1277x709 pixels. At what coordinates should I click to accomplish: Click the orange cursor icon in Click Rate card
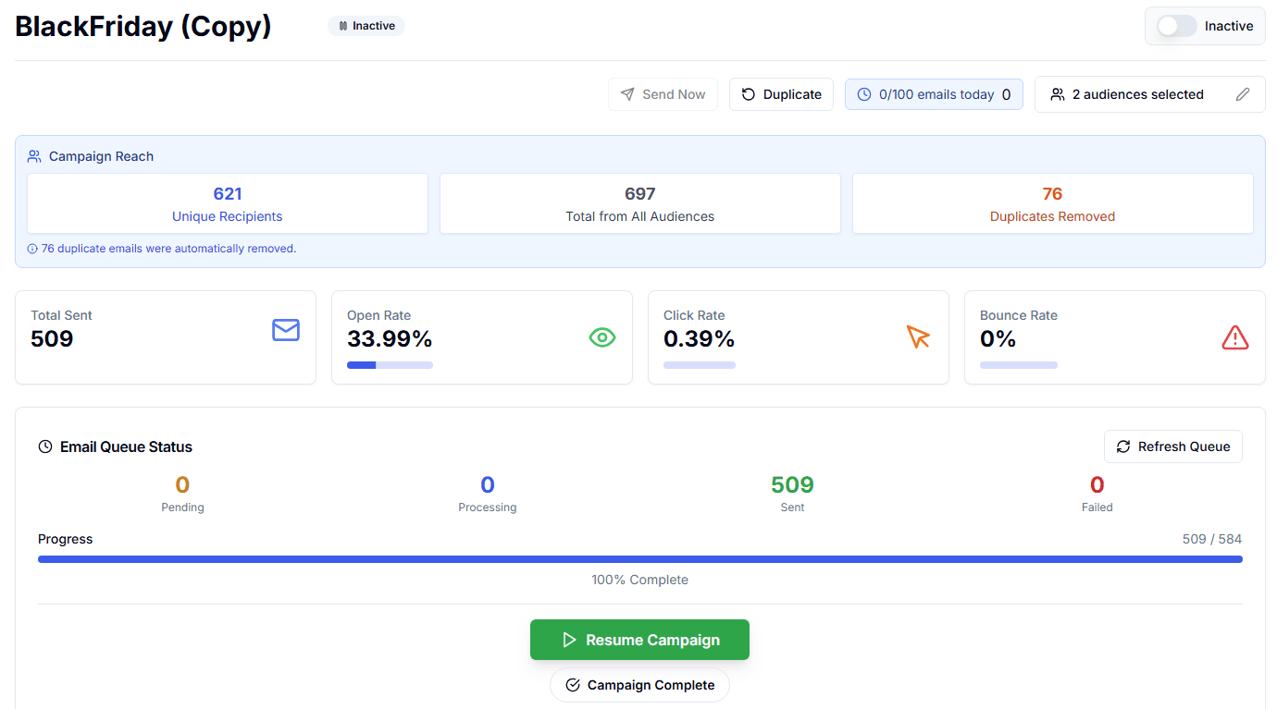tap(918, 337)
